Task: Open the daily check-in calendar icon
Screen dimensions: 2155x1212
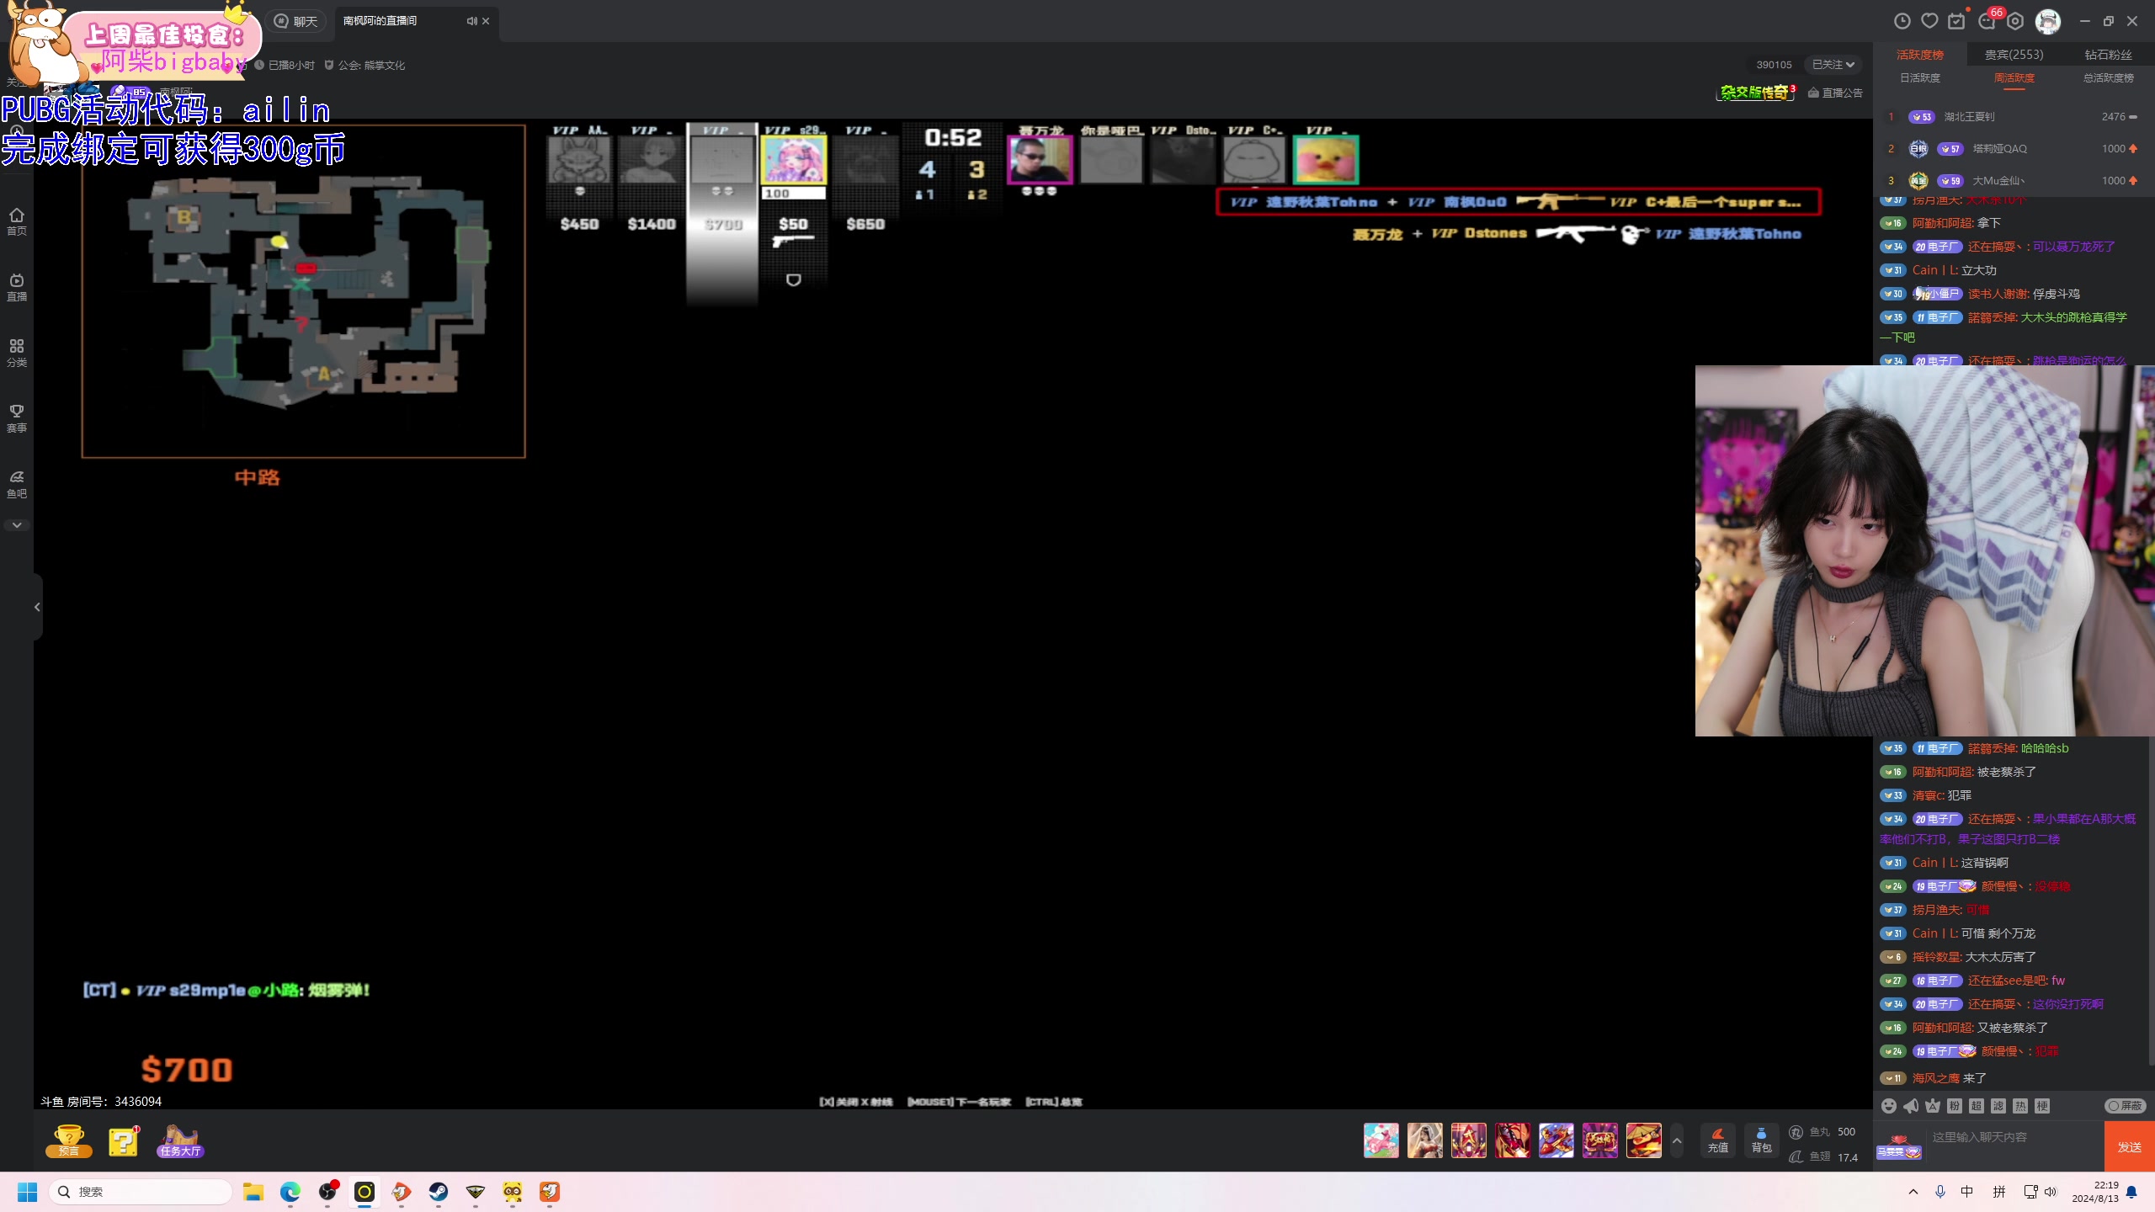Action: 1956,21
